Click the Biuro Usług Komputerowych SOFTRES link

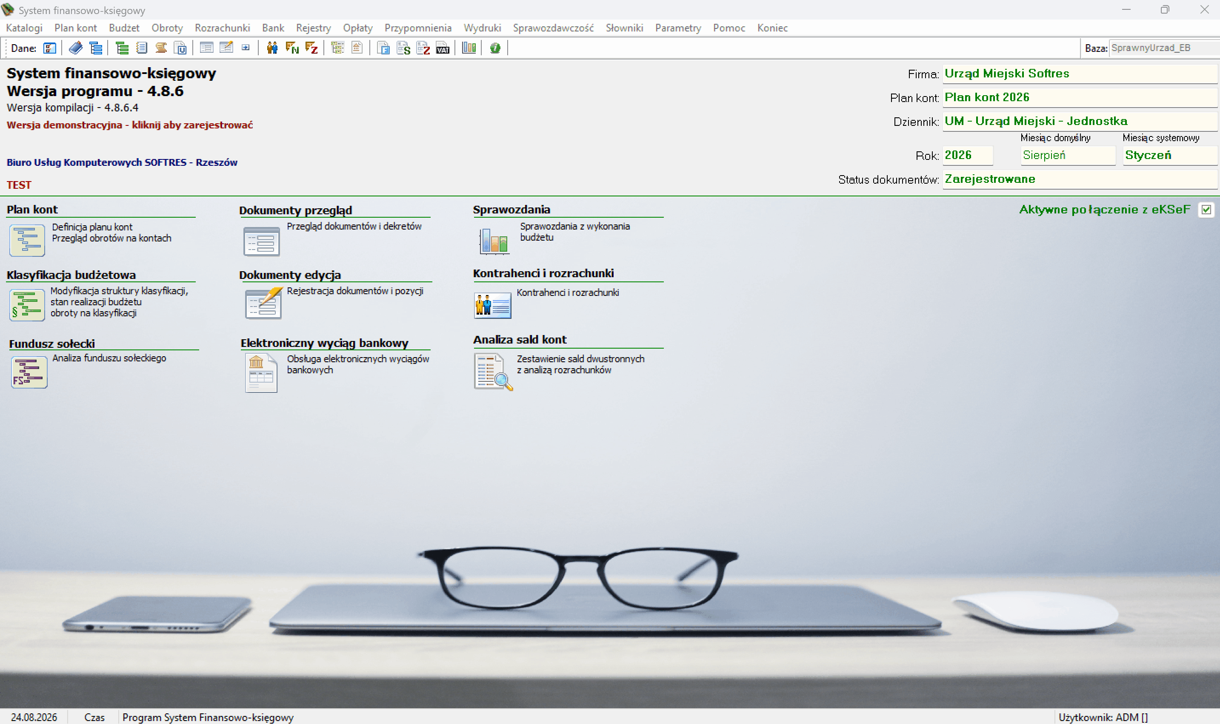(122, 162)
